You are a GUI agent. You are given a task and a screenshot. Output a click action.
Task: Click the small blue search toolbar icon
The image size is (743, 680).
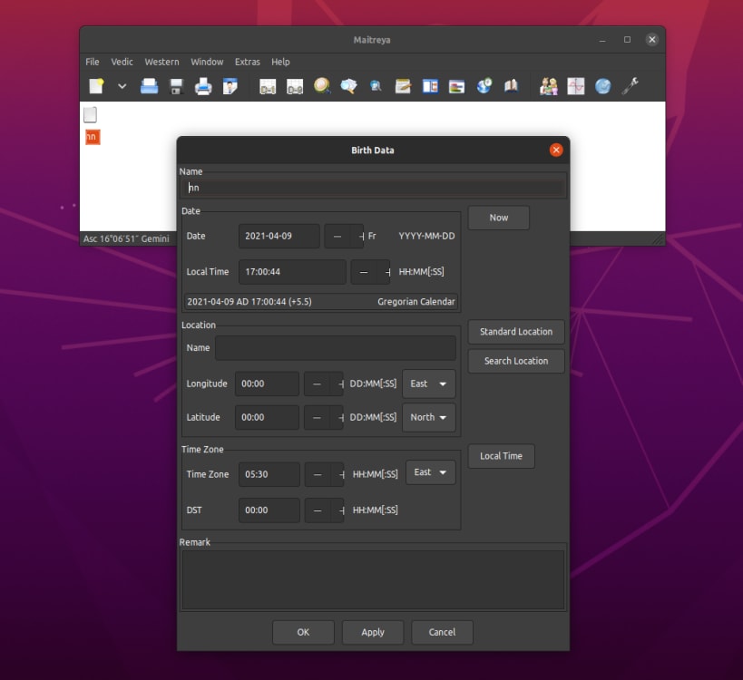[x=376, y=86]
